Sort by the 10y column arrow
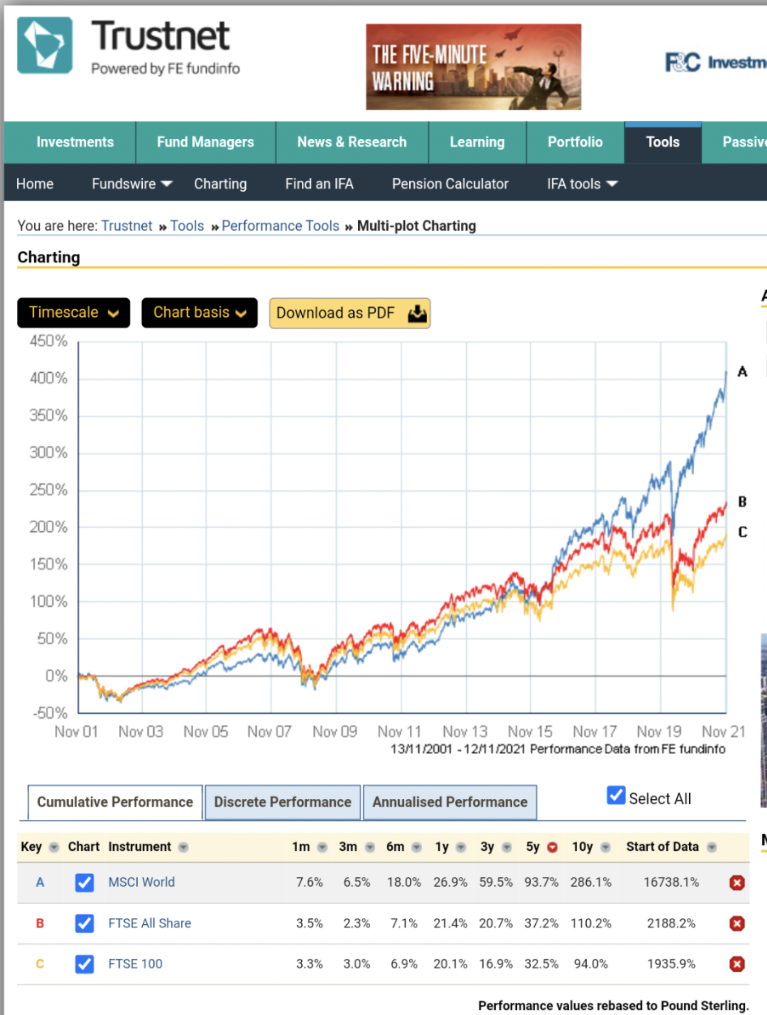 (x=605, y=847)
